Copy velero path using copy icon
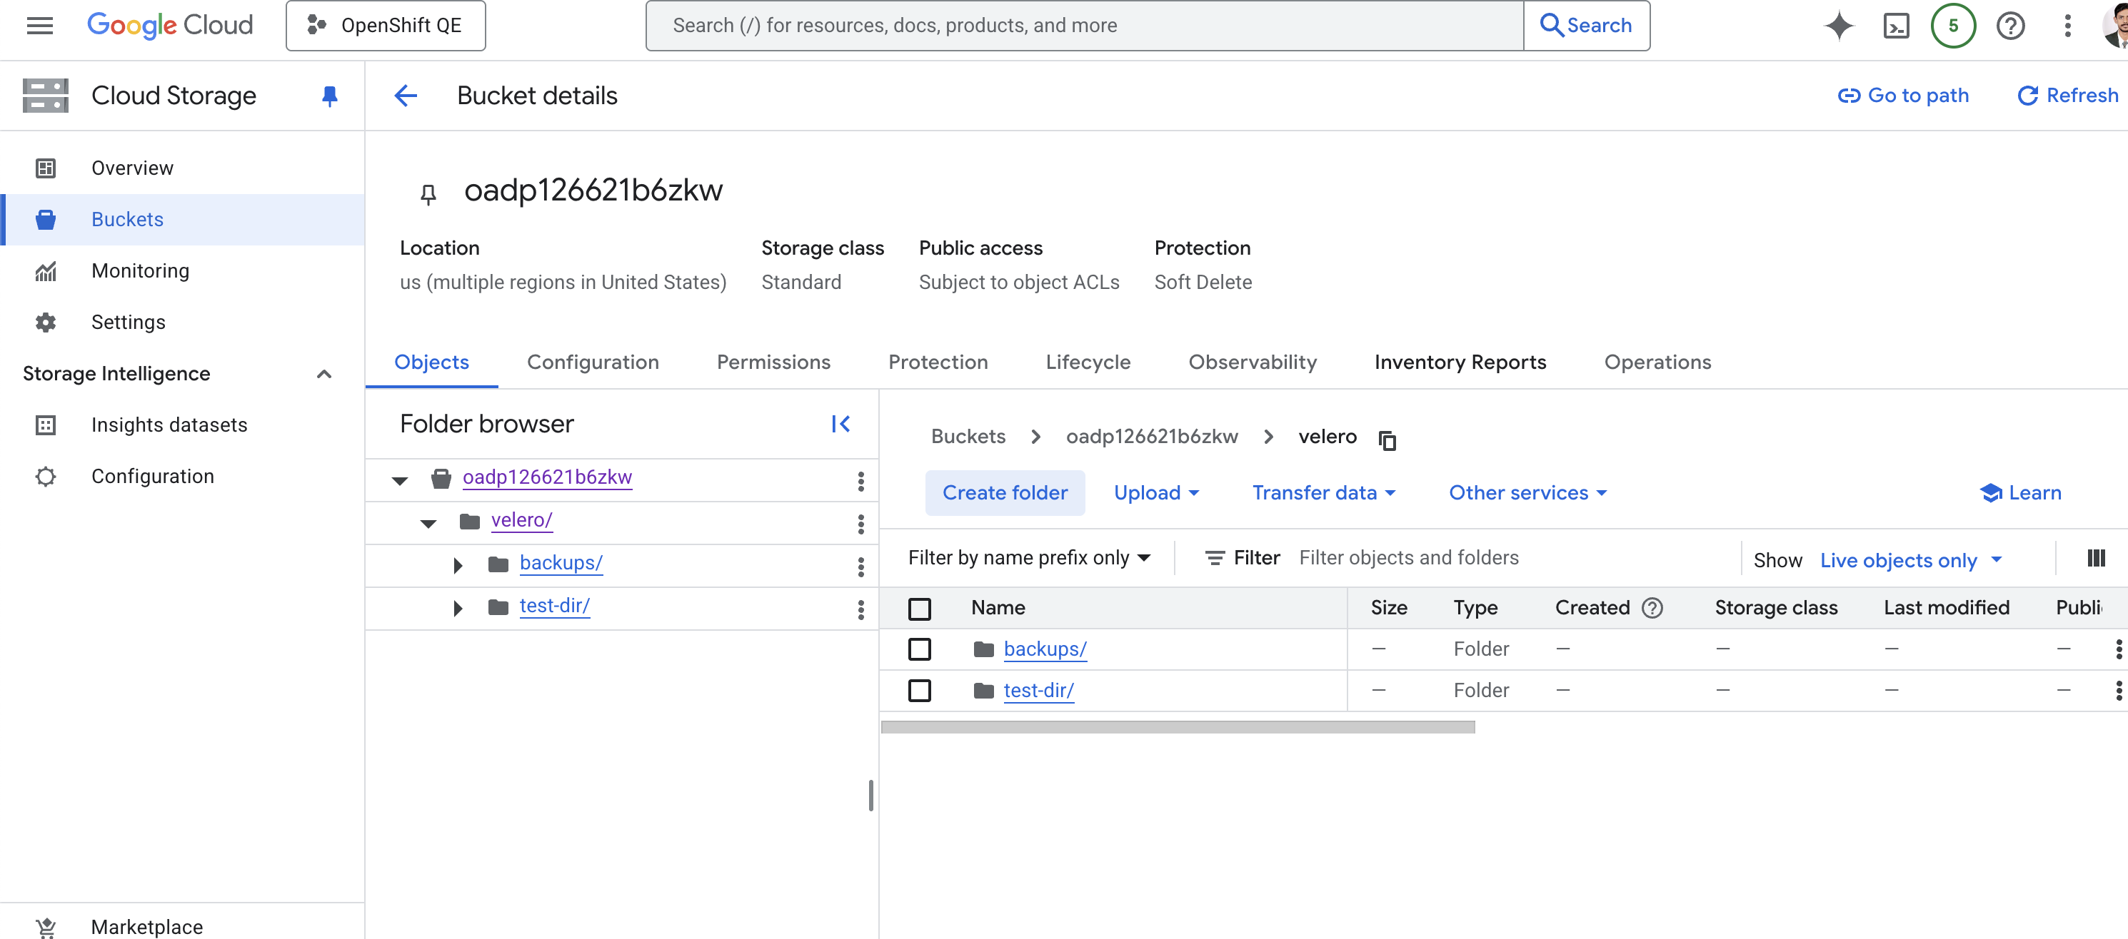2128x939 pixels. tap(1387, 440)
